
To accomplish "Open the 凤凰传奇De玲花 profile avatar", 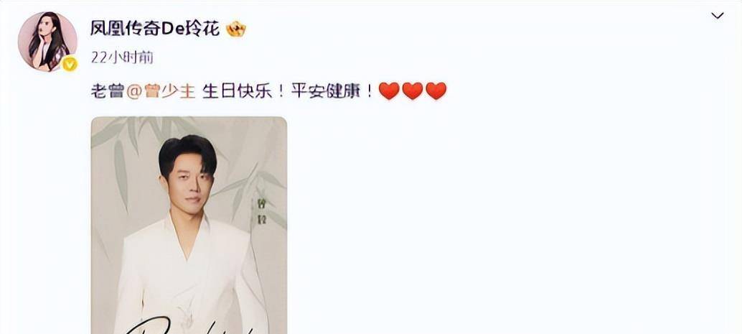I will (47, 42).
